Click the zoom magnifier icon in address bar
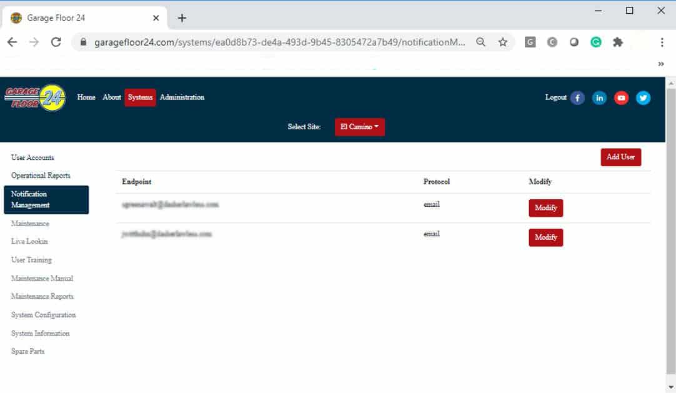The height and width of the screenshot is (393, 676). [480, 42]
